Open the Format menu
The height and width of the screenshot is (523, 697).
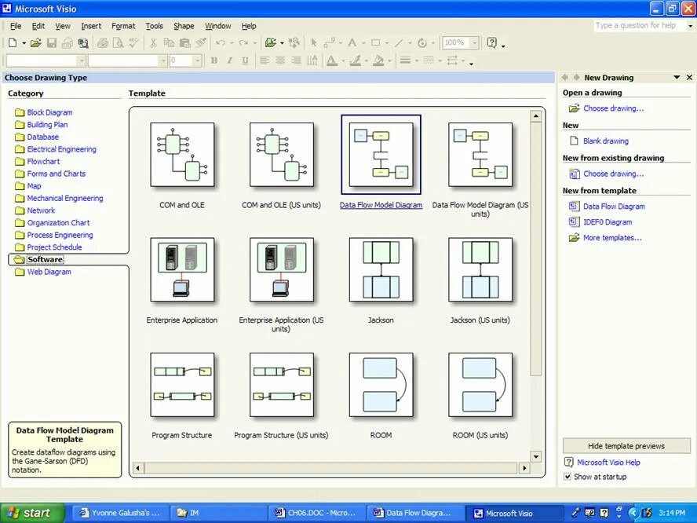[123, 26]
